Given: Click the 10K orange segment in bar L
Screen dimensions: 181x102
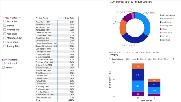Looking at the screenshot, I should click(x=154, y=80).
